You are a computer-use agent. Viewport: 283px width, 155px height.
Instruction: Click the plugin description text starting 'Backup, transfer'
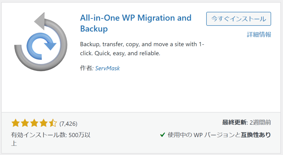click(x=142, y=49)
